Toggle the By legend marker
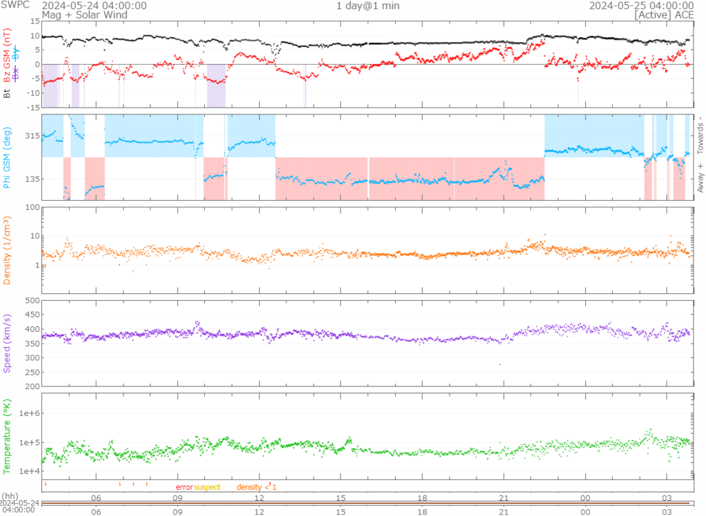This screenshot has width=706, height=516. click(18, 52)
